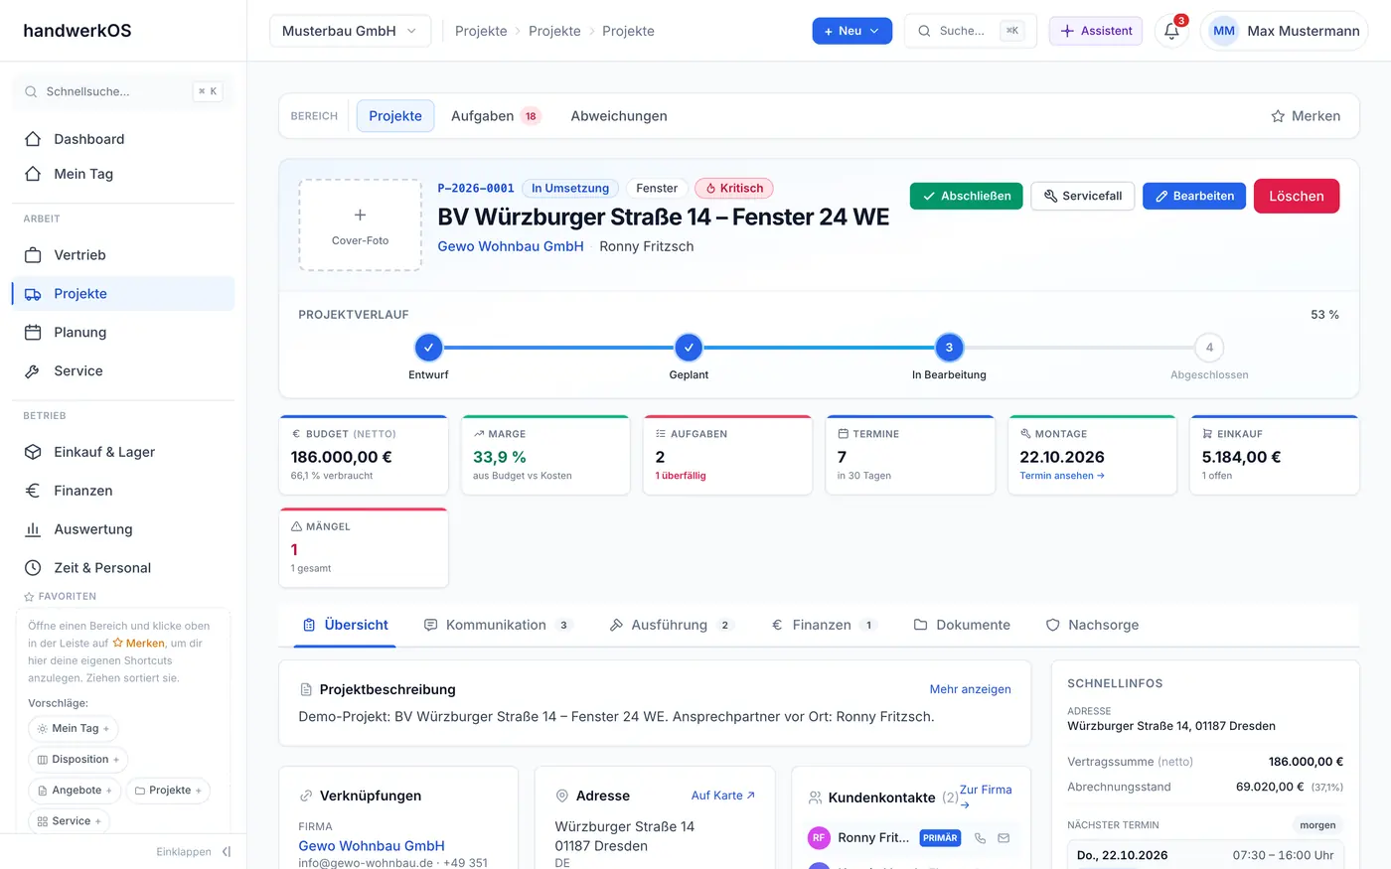This screenshot has width=1391, height=869.
Task: Open the Nachsorge tab
Action: [x=1092, y=625]
